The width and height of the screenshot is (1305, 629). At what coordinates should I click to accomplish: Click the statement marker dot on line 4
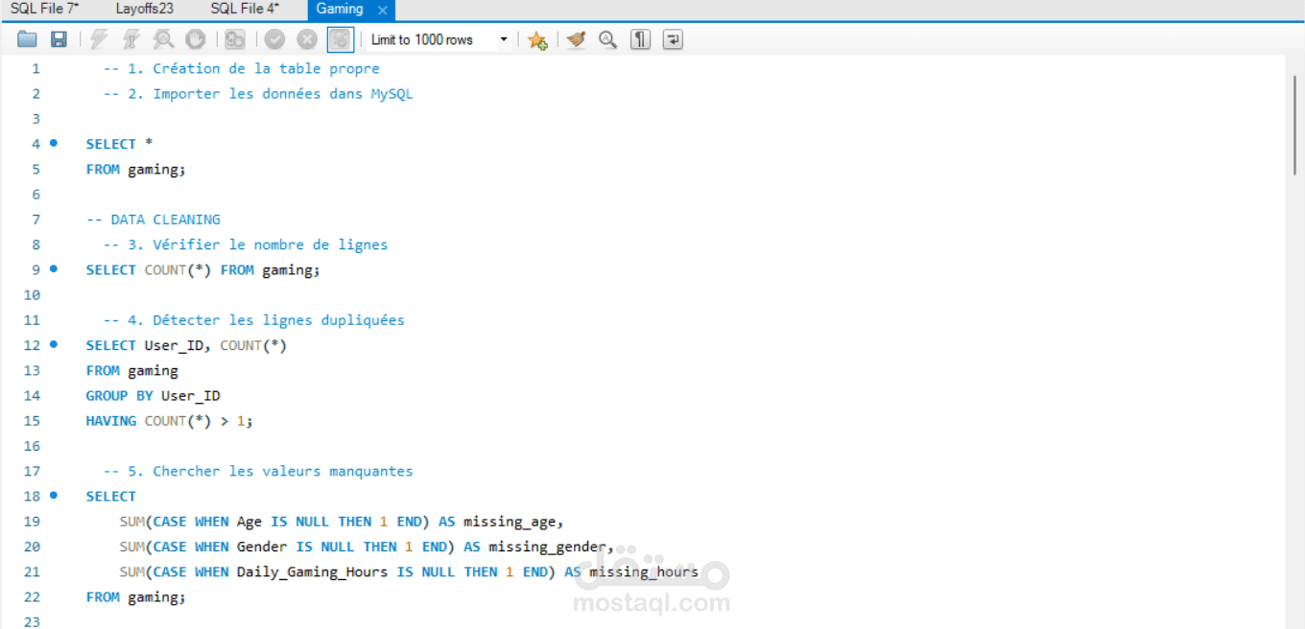[x=54, y=143]
